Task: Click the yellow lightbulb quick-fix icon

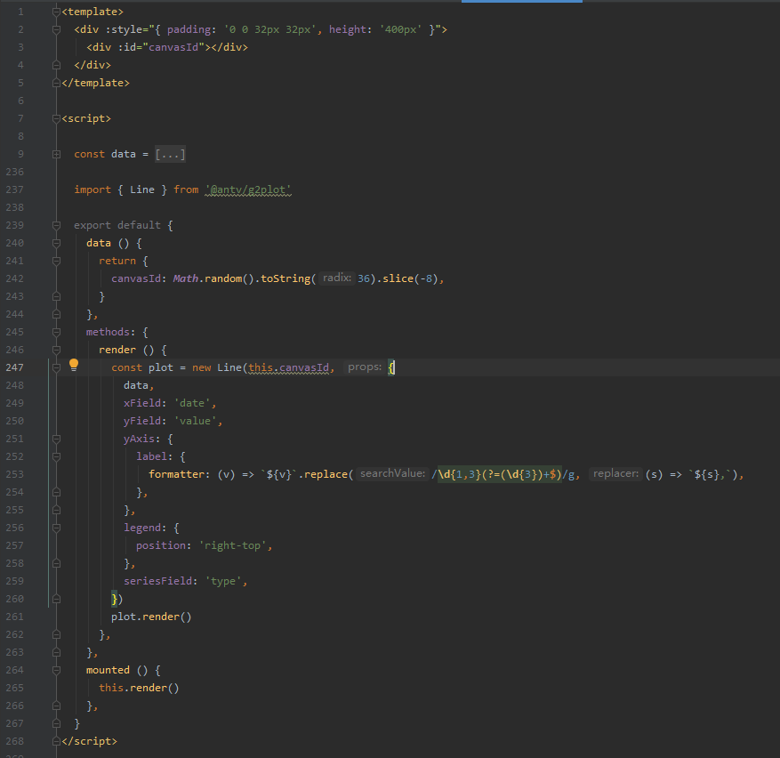Action: tap(74, 365)
